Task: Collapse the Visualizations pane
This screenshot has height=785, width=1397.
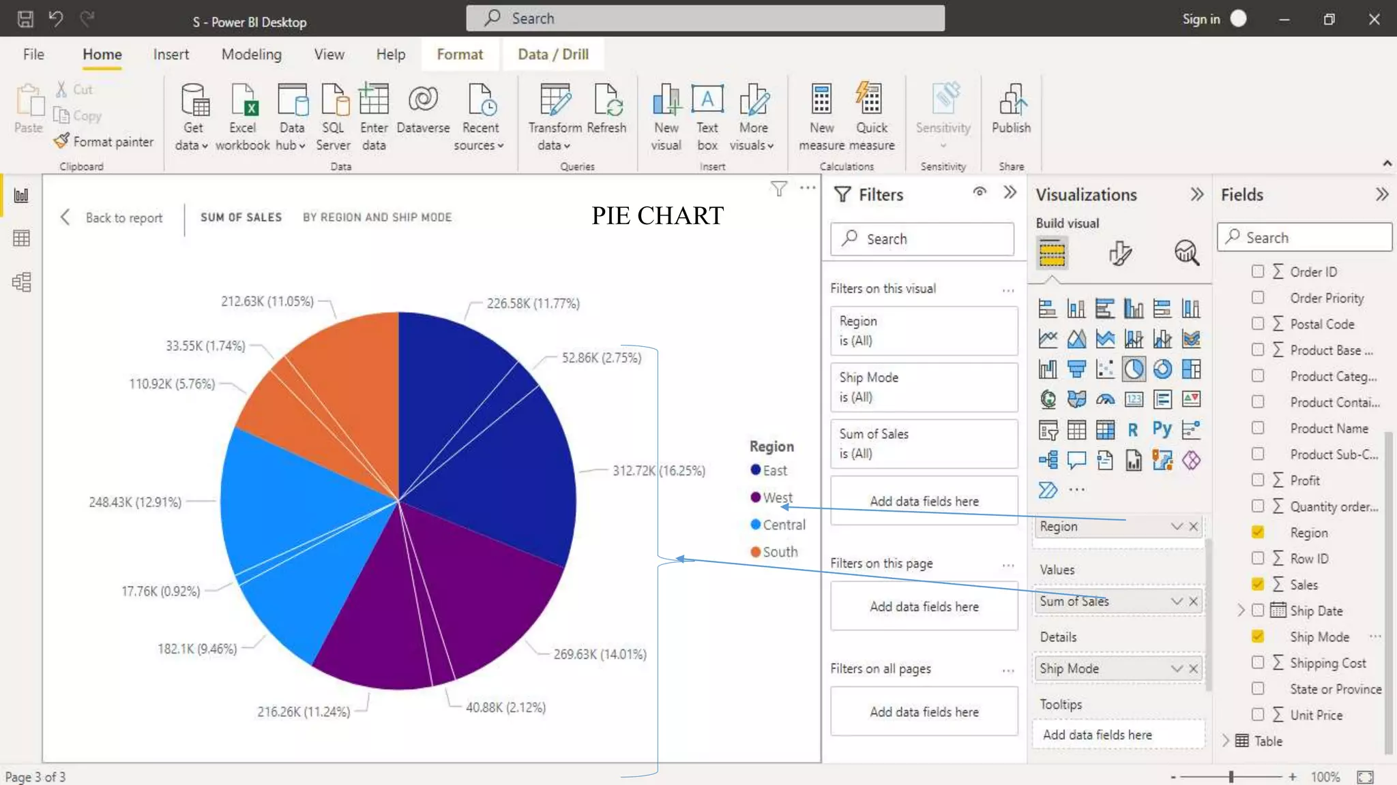Action: coord(1197,194)
